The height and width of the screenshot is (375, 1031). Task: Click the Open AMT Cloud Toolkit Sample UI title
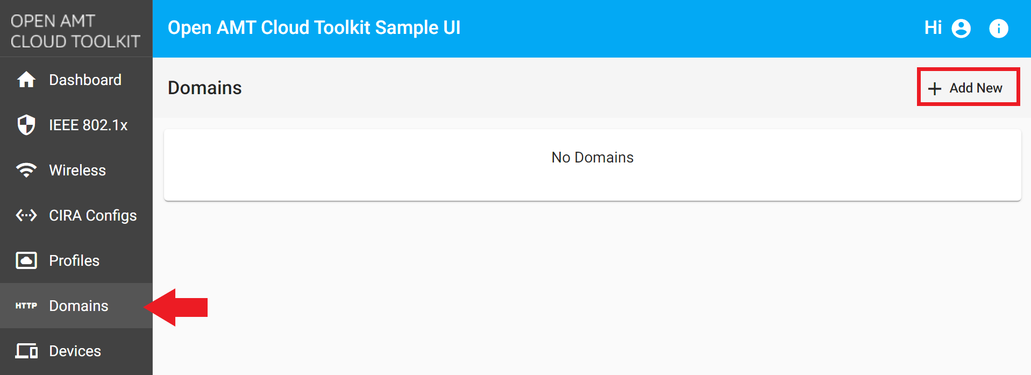click(x=315, y=27)
